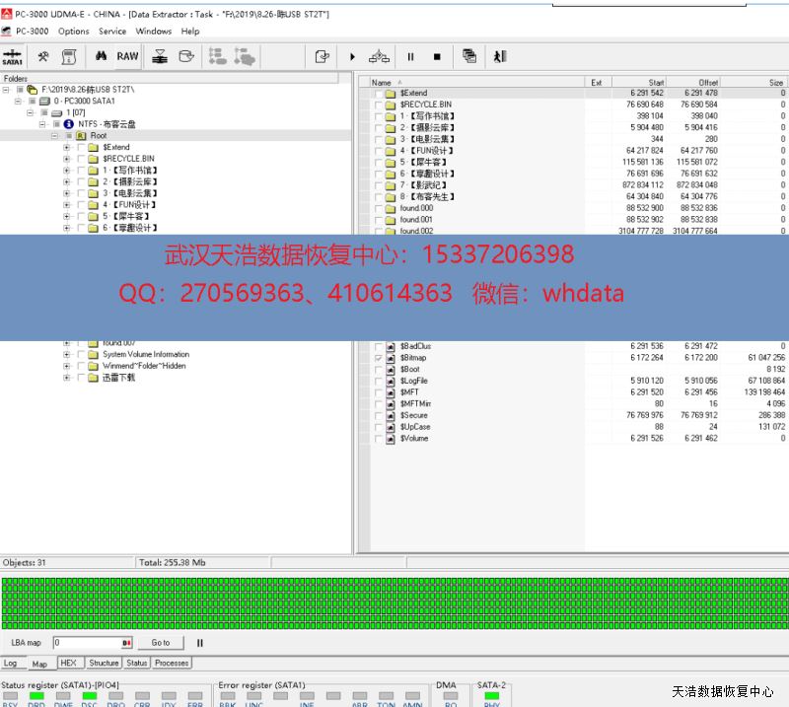Image resolution: width=789 pixels, height=707 pixels.
Task: Switch to the HEX tab
Action: click(x=68, y=664)
